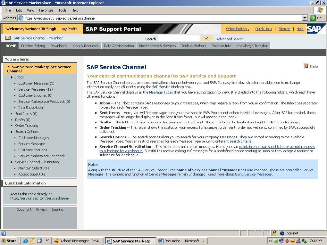
Task: Click the second quick launch icon
Action: pyautogui.click(x=33, y=241)
